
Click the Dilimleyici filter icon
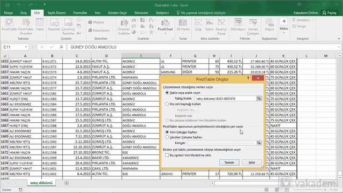238,25
